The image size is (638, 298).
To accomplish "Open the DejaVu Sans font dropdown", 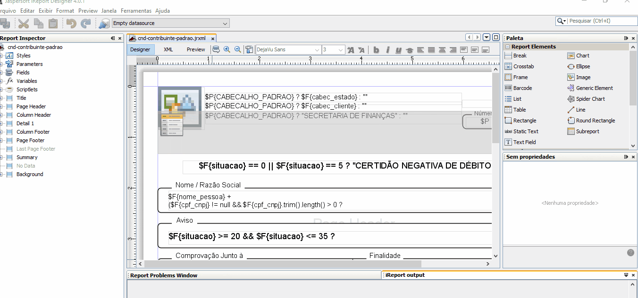I will tap(288, 50).
